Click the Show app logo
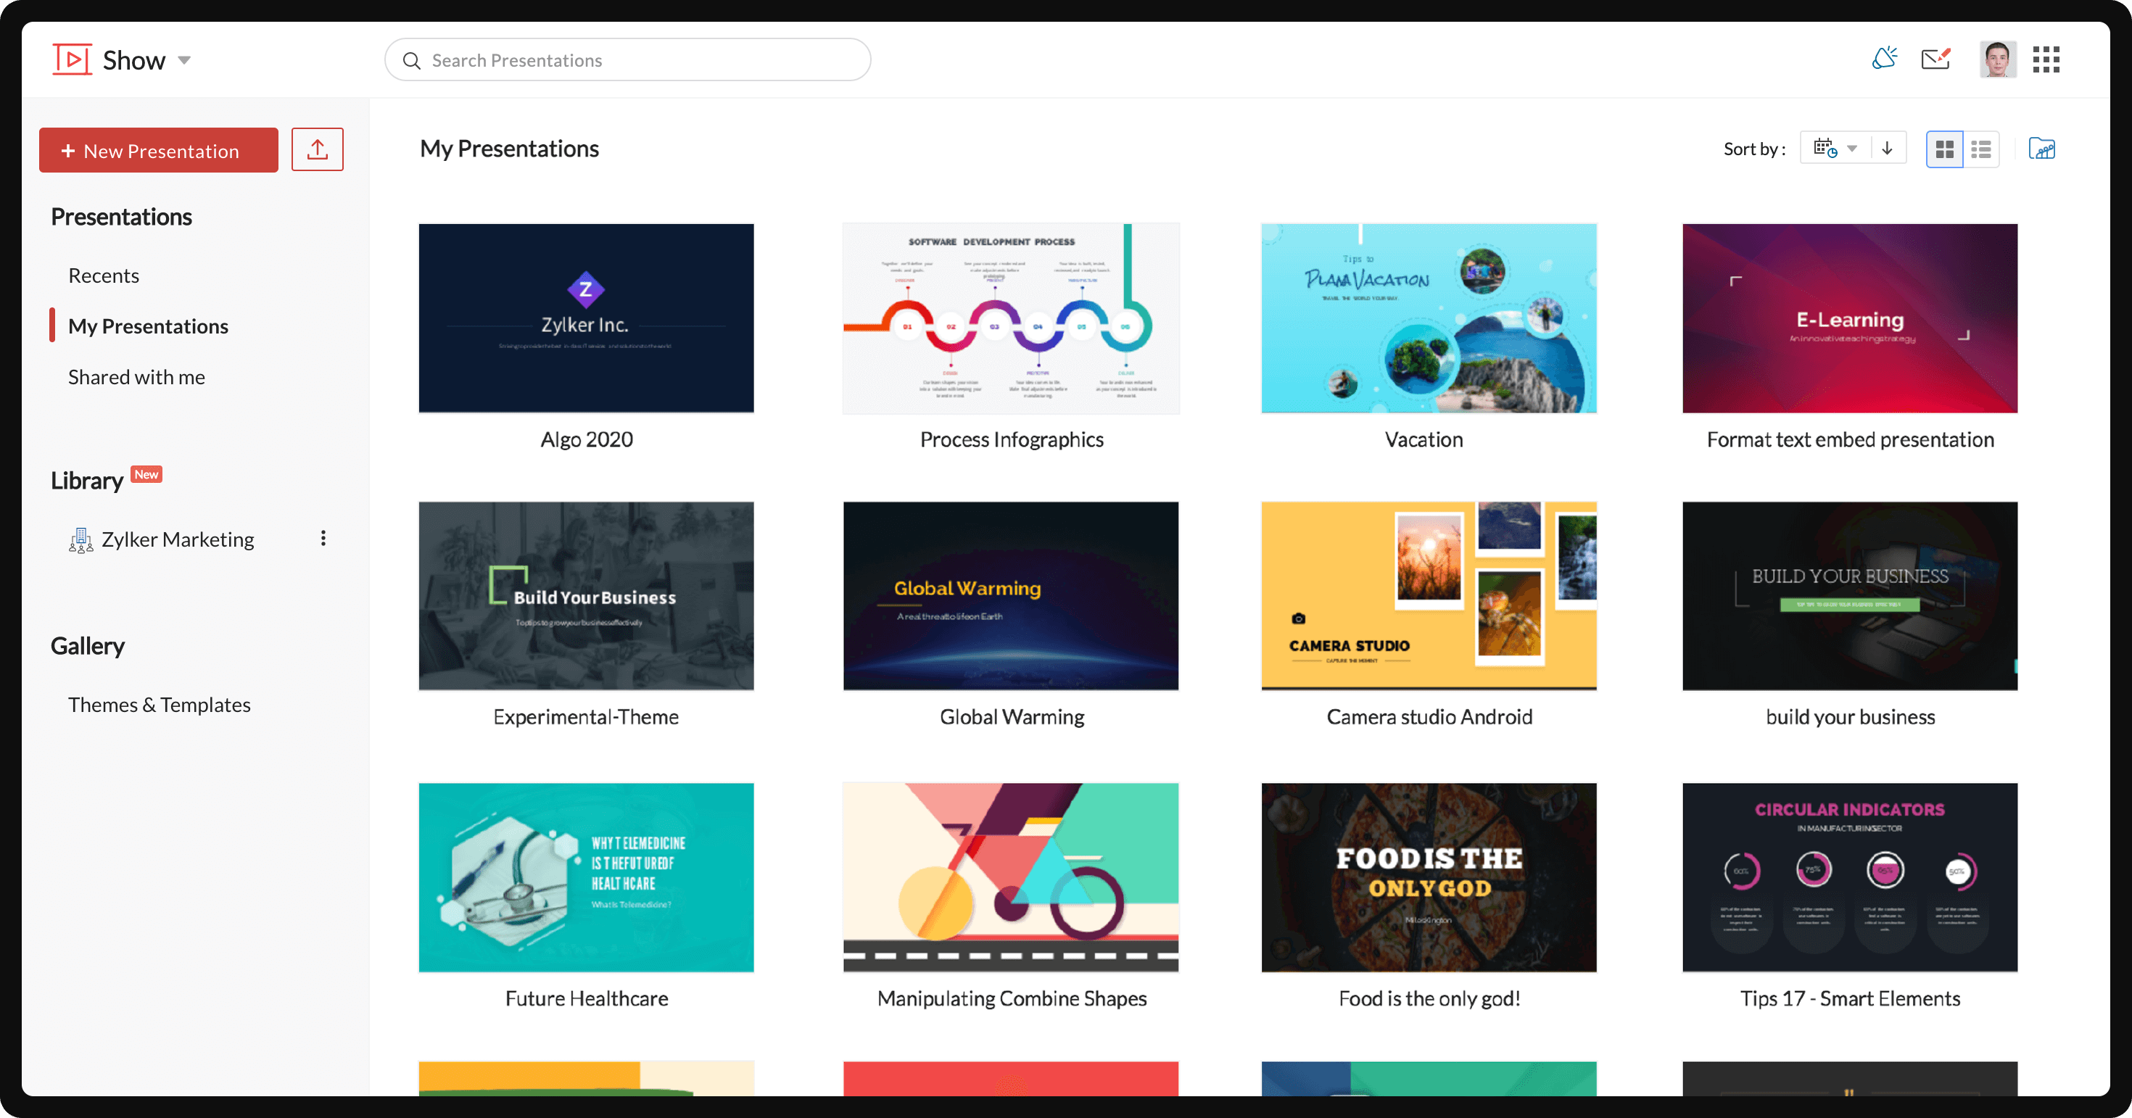 click(72, 59)
